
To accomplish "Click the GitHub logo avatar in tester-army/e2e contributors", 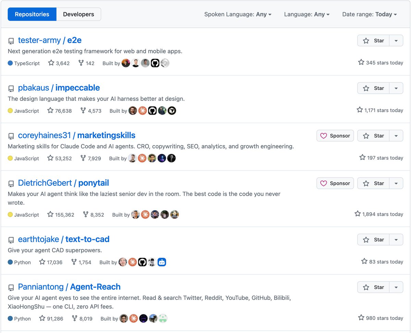I will pyautogui.click(x=155, y=63).
